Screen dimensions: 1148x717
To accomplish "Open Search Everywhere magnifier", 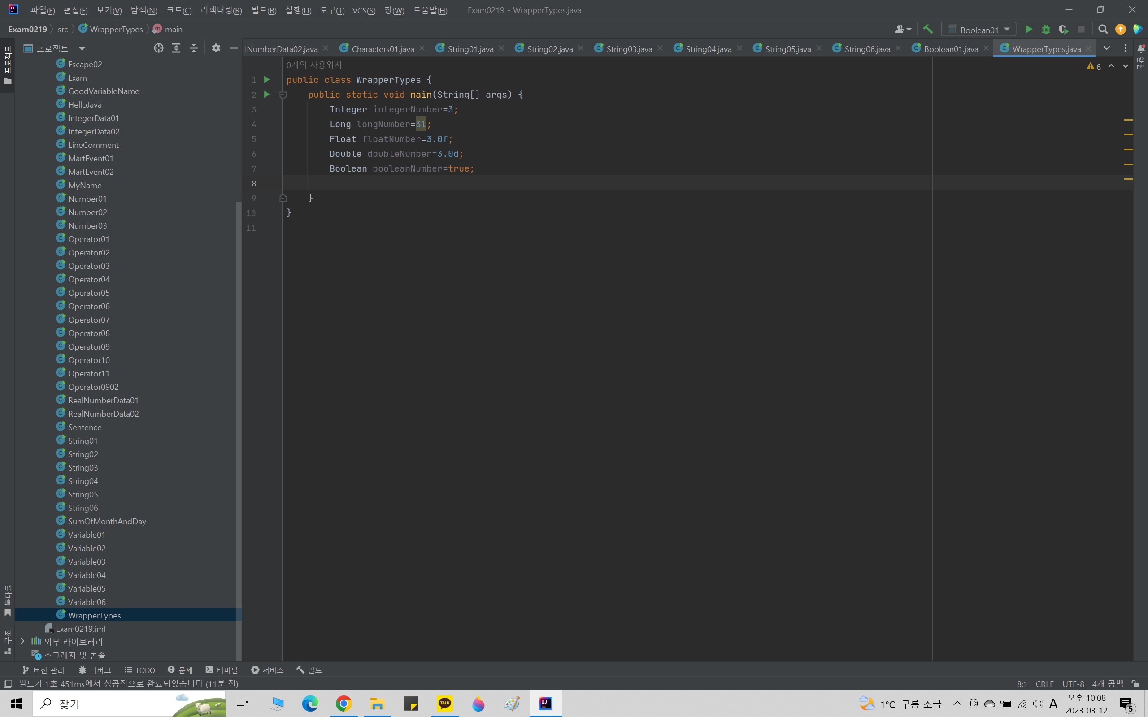I will point(1103,30).
